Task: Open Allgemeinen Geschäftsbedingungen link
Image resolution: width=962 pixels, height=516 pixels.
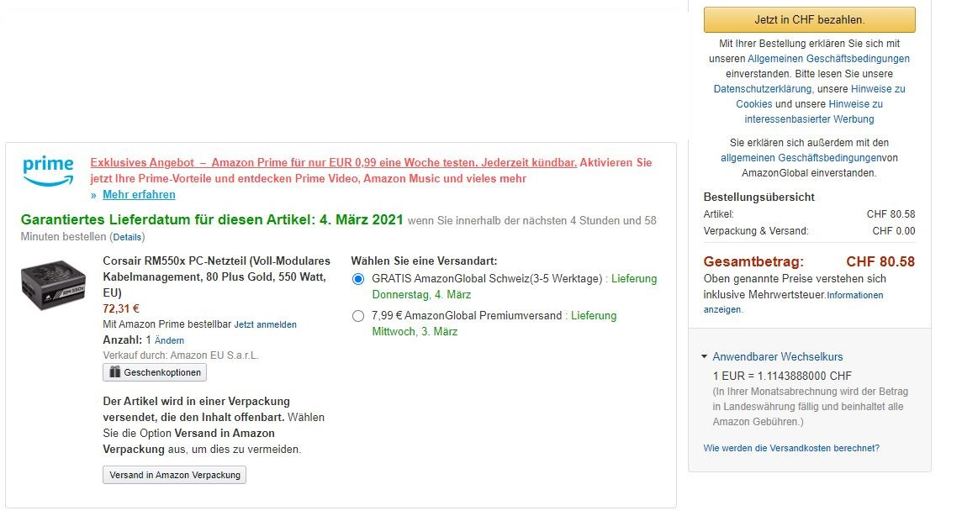Action: (x=828, y=59)
